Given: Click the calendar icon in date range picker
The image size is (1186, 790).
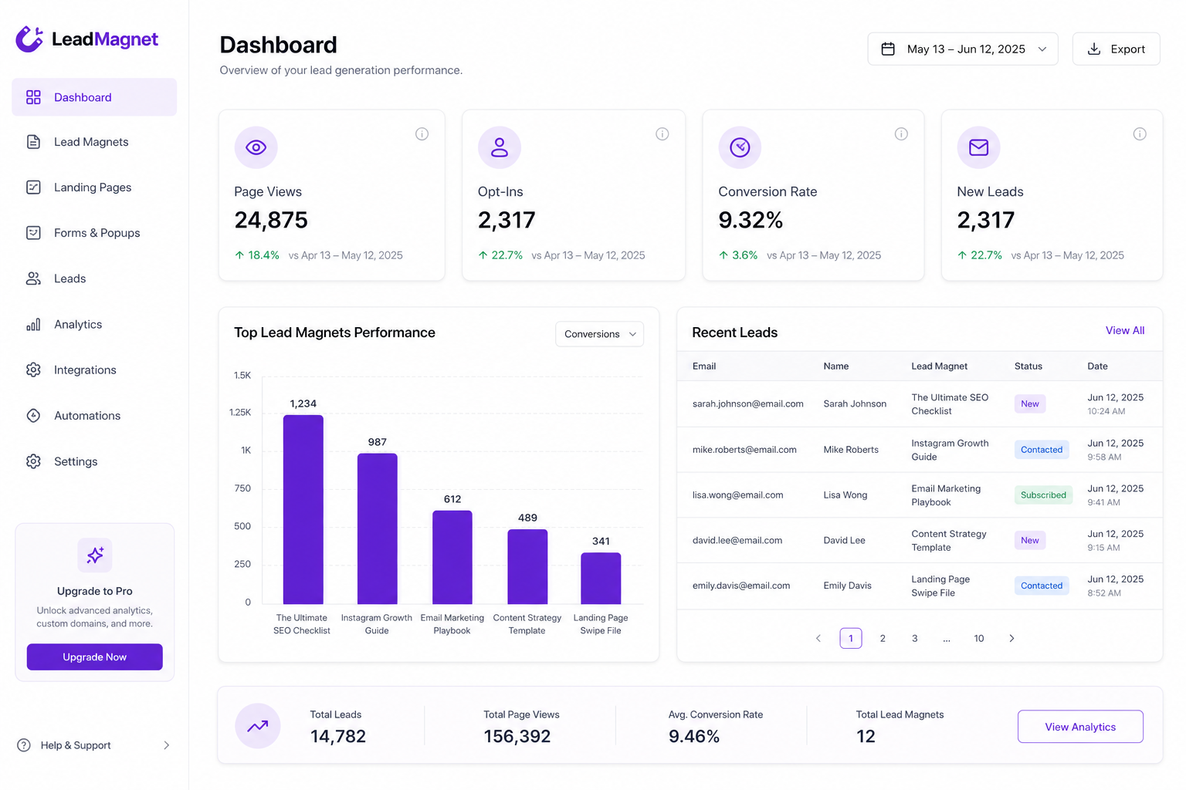Looking at the screenshot, I should click(x=888, y=49).
